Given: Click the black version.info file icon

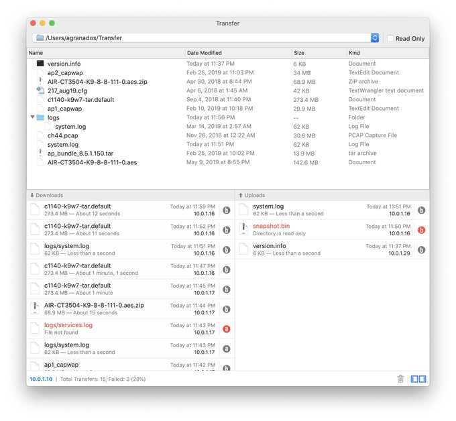Looking at the screenshot, I should point(40,64).
